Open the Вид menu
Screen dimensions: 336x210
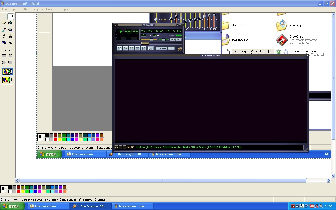(x=27, y=9)
